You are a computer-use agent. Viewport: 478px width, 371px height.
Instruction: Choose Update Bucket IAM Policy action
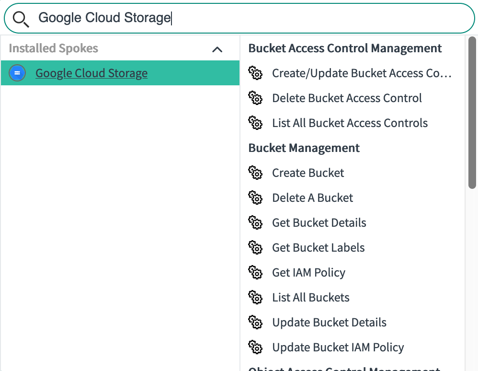coord(338,348)
